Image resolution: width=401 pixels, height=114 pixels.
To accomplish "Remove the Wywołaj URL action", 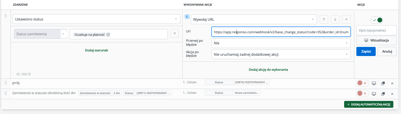I will (x=346, y=19).
